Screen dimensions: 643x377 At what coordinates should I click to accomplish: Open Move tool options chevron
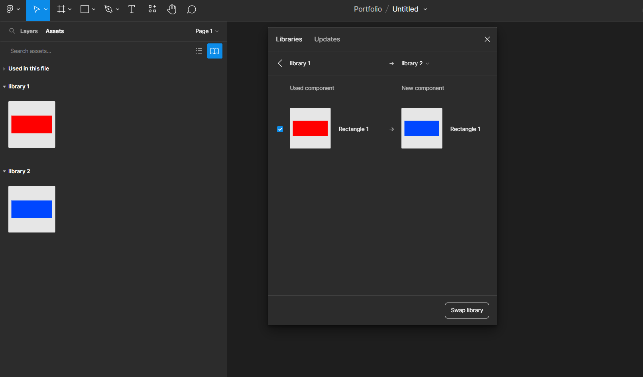(x=46, y=10)
